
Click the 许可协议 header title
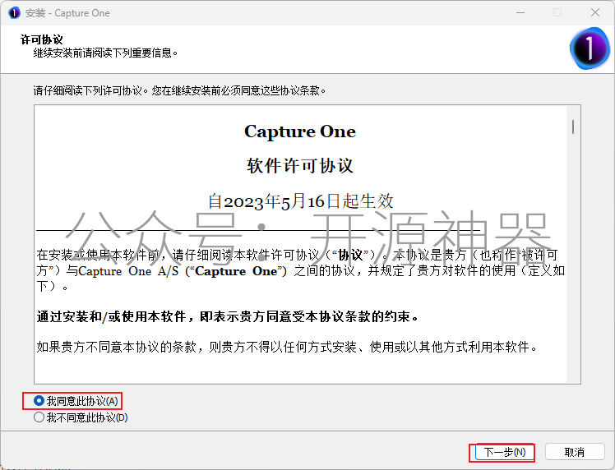42,39
